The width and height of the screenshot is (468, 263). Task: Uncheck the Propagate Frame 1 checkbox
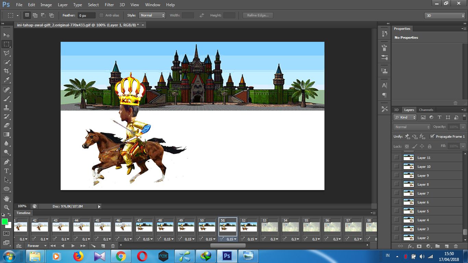[432, 136]
